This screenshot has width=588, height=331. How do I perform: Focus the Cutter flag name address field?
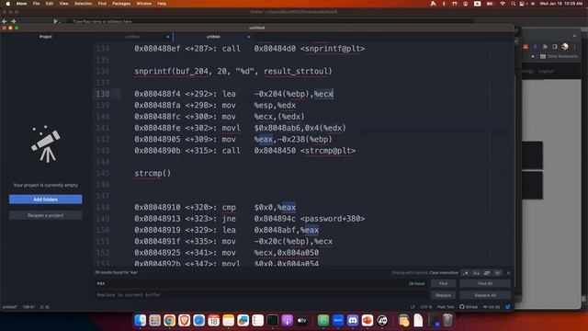pyautogui.click(x=270, y=21)
